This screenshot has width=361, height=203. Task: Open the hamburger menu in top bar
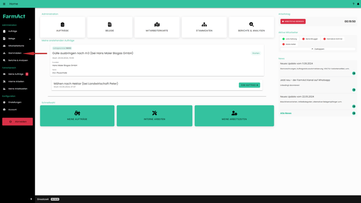[4, 4]
